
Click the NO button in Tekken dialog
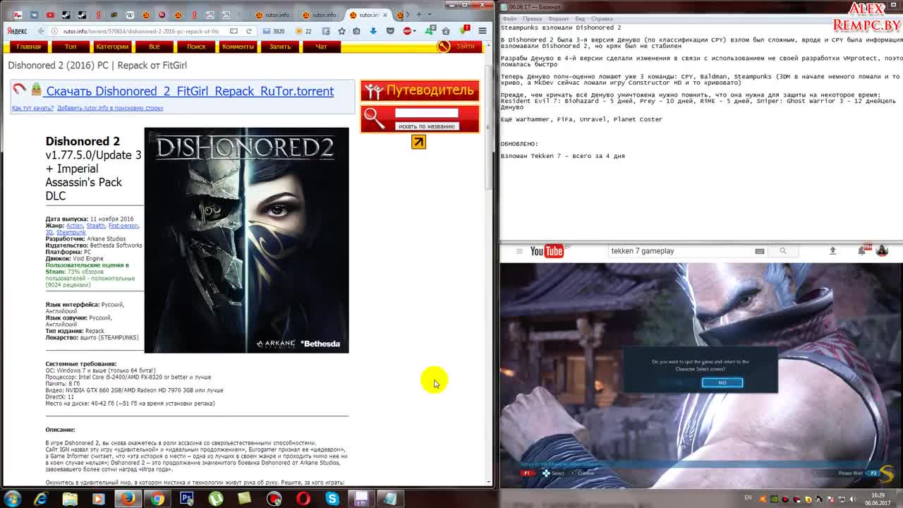click(722, 382)
